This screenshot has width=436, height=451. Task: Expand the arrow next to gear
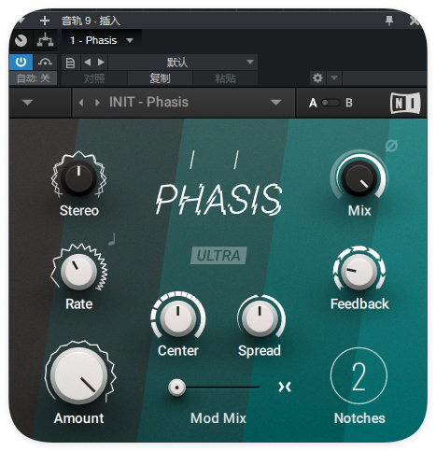click(334, 78)
